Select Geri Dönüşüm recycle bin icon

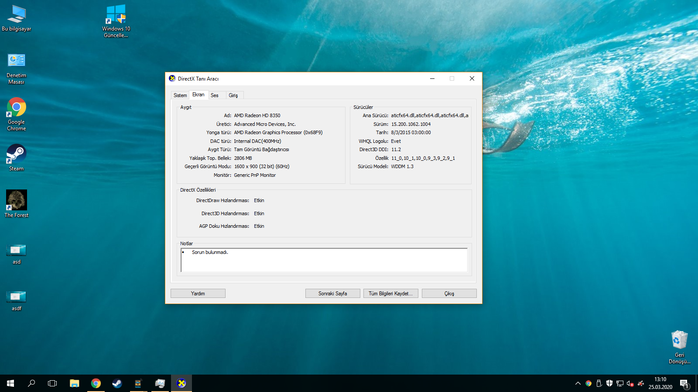680,347
